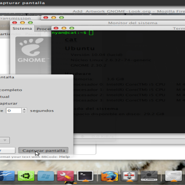The width and height of the screenshot is (185, 185).
Task: Click the upload arrow in Transmission's status bar
Action: (x=82, y=136)
